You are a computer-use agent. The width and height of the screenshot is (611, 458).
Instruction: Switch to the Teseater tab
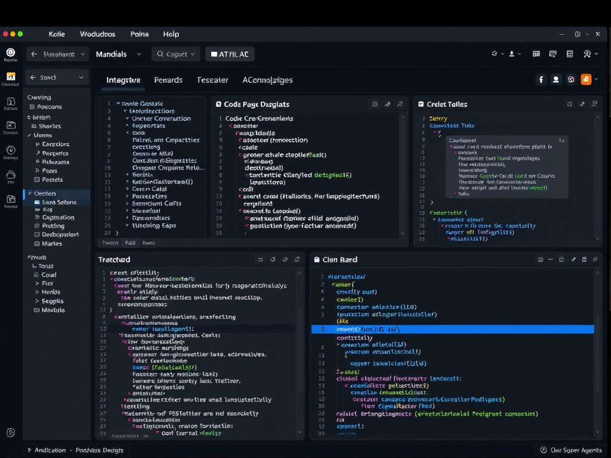tap(212, 80)
